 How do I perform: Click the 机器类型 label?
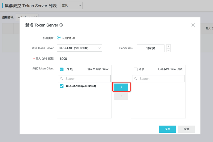[48, 38]
